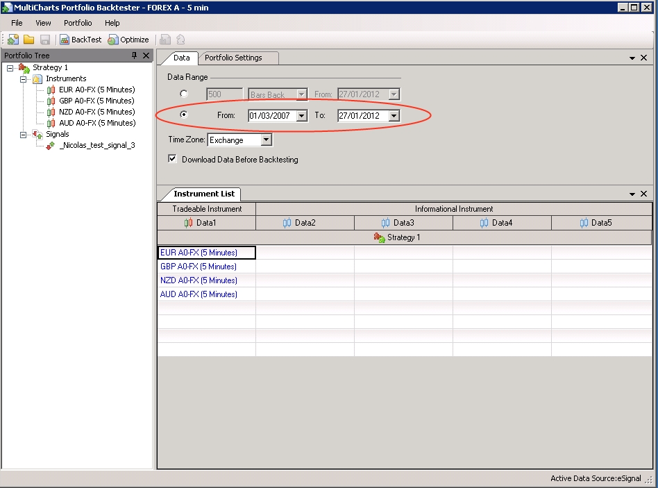
Task: Open the Instrument List panel options arrow
Action: coord(632,194)
